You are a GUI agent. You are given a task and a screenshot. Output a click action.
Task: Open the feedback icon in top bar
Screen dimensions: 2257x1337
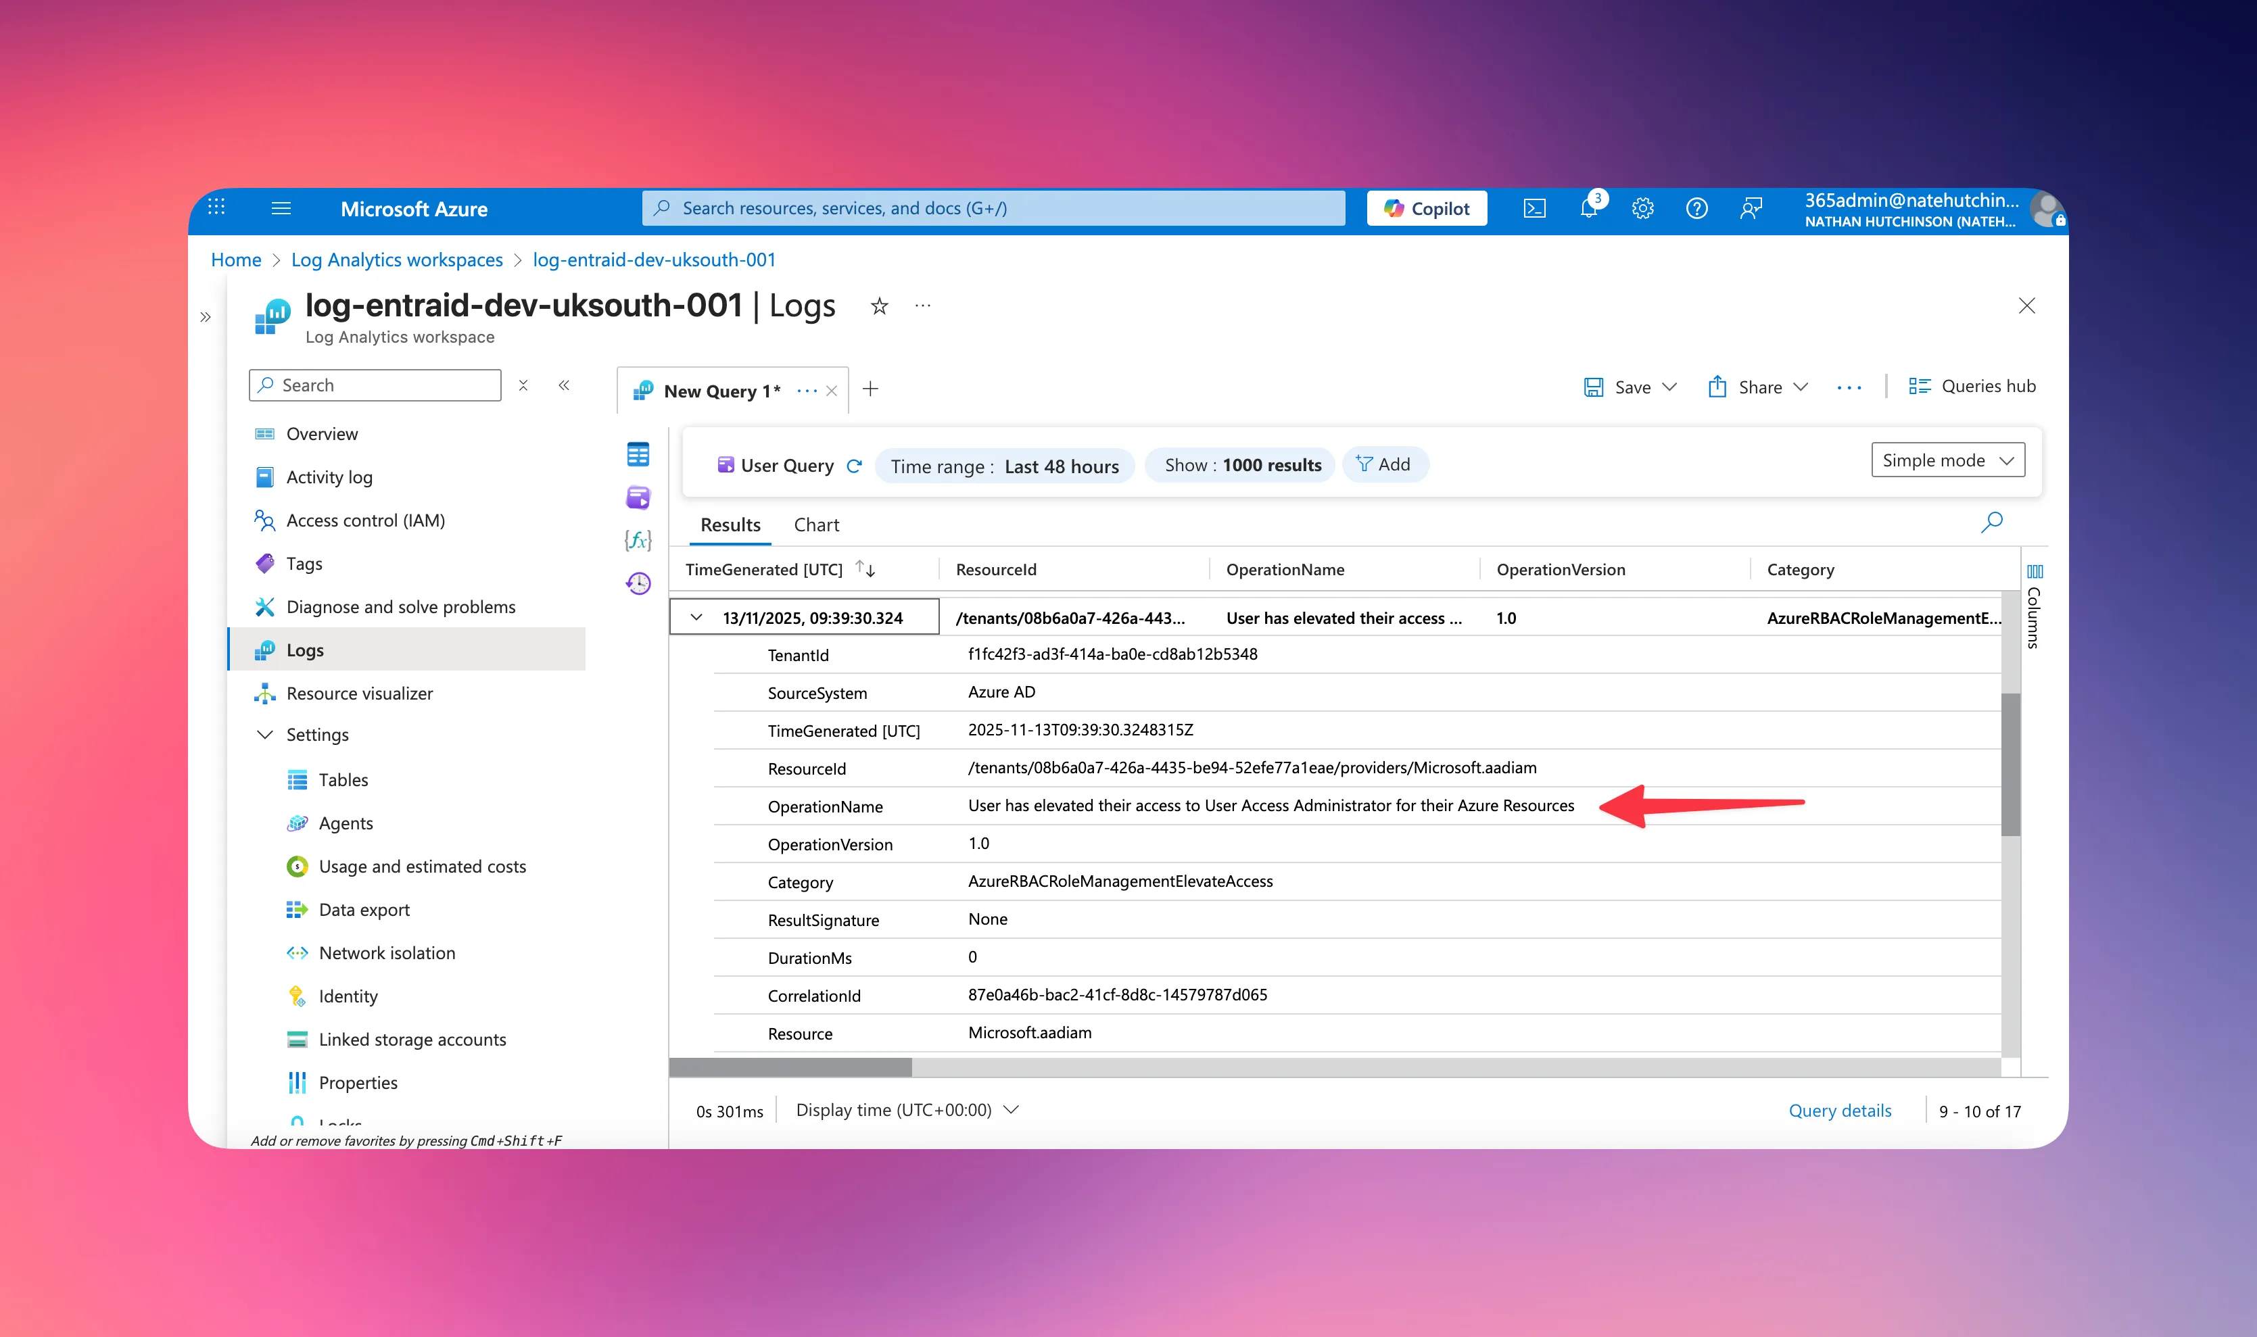click(1751, 208)
